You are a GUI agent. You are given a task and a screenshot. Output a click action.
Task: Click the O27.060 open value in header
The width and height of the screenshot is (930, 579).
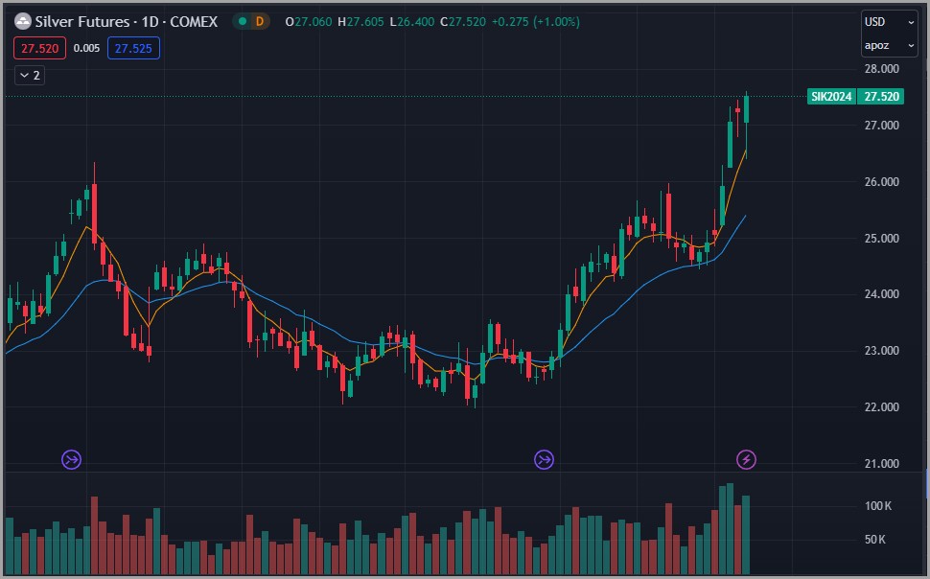pyautogui.click(x=309, y=22)
